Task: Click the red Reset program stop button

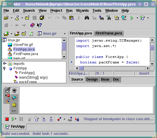Action: 7,119
